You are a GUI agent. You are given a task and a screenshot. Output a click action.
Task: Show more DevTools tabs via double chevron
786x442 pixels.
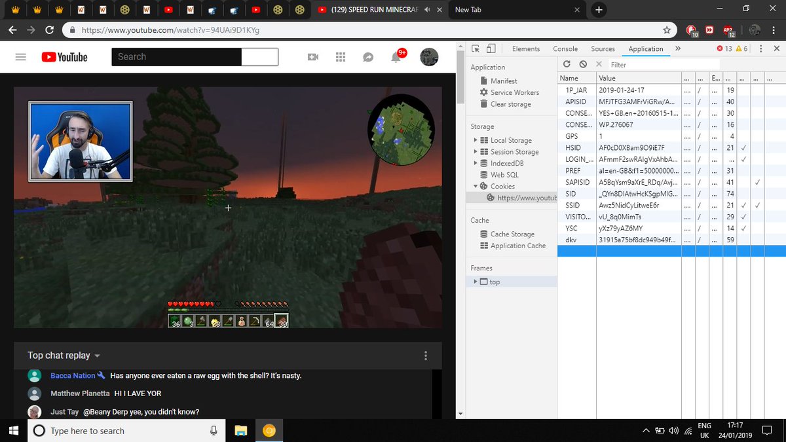tap(677, 48)
